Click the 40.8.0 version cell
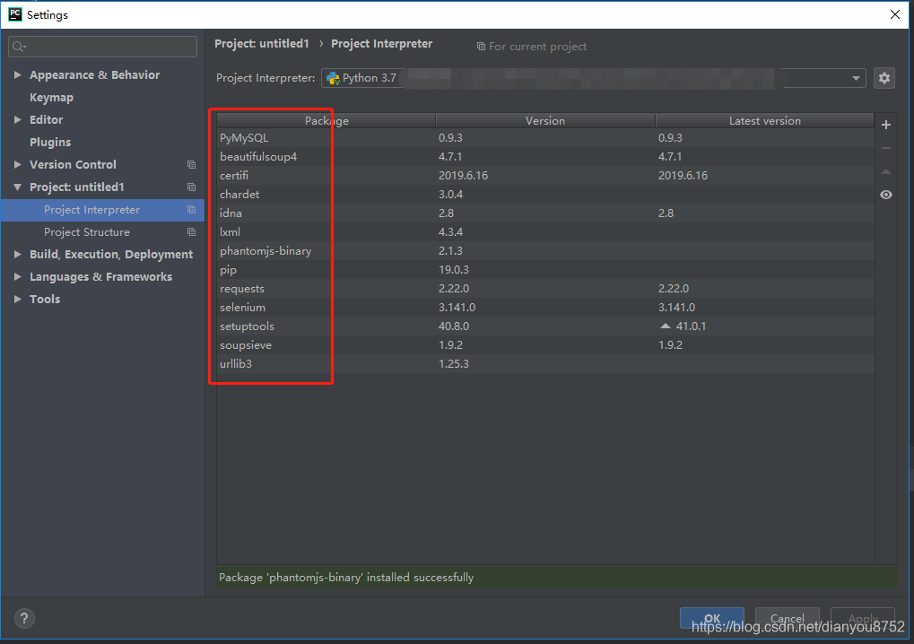This screenshot has width=914, height=644. click(454, 326)
